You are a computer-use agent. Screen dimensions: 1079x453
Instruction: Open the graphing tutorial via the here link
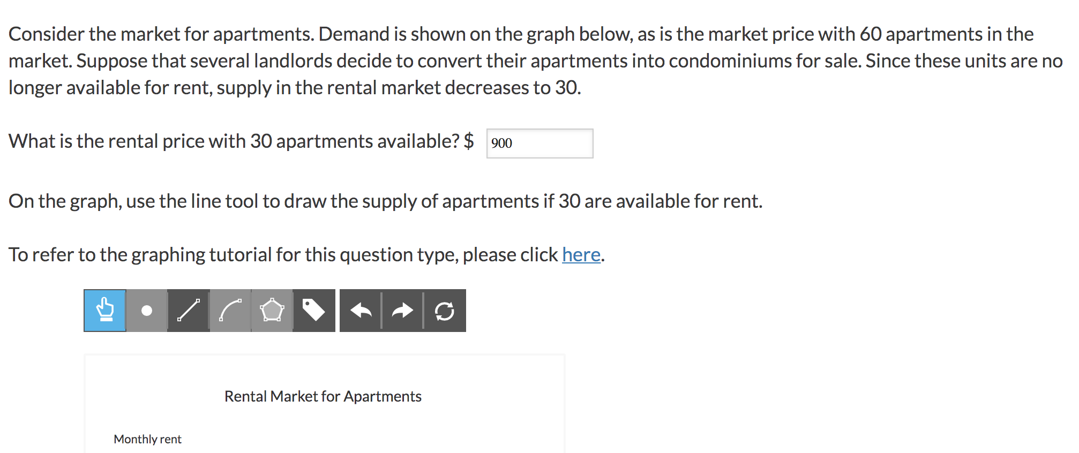(x=581, y=255)
